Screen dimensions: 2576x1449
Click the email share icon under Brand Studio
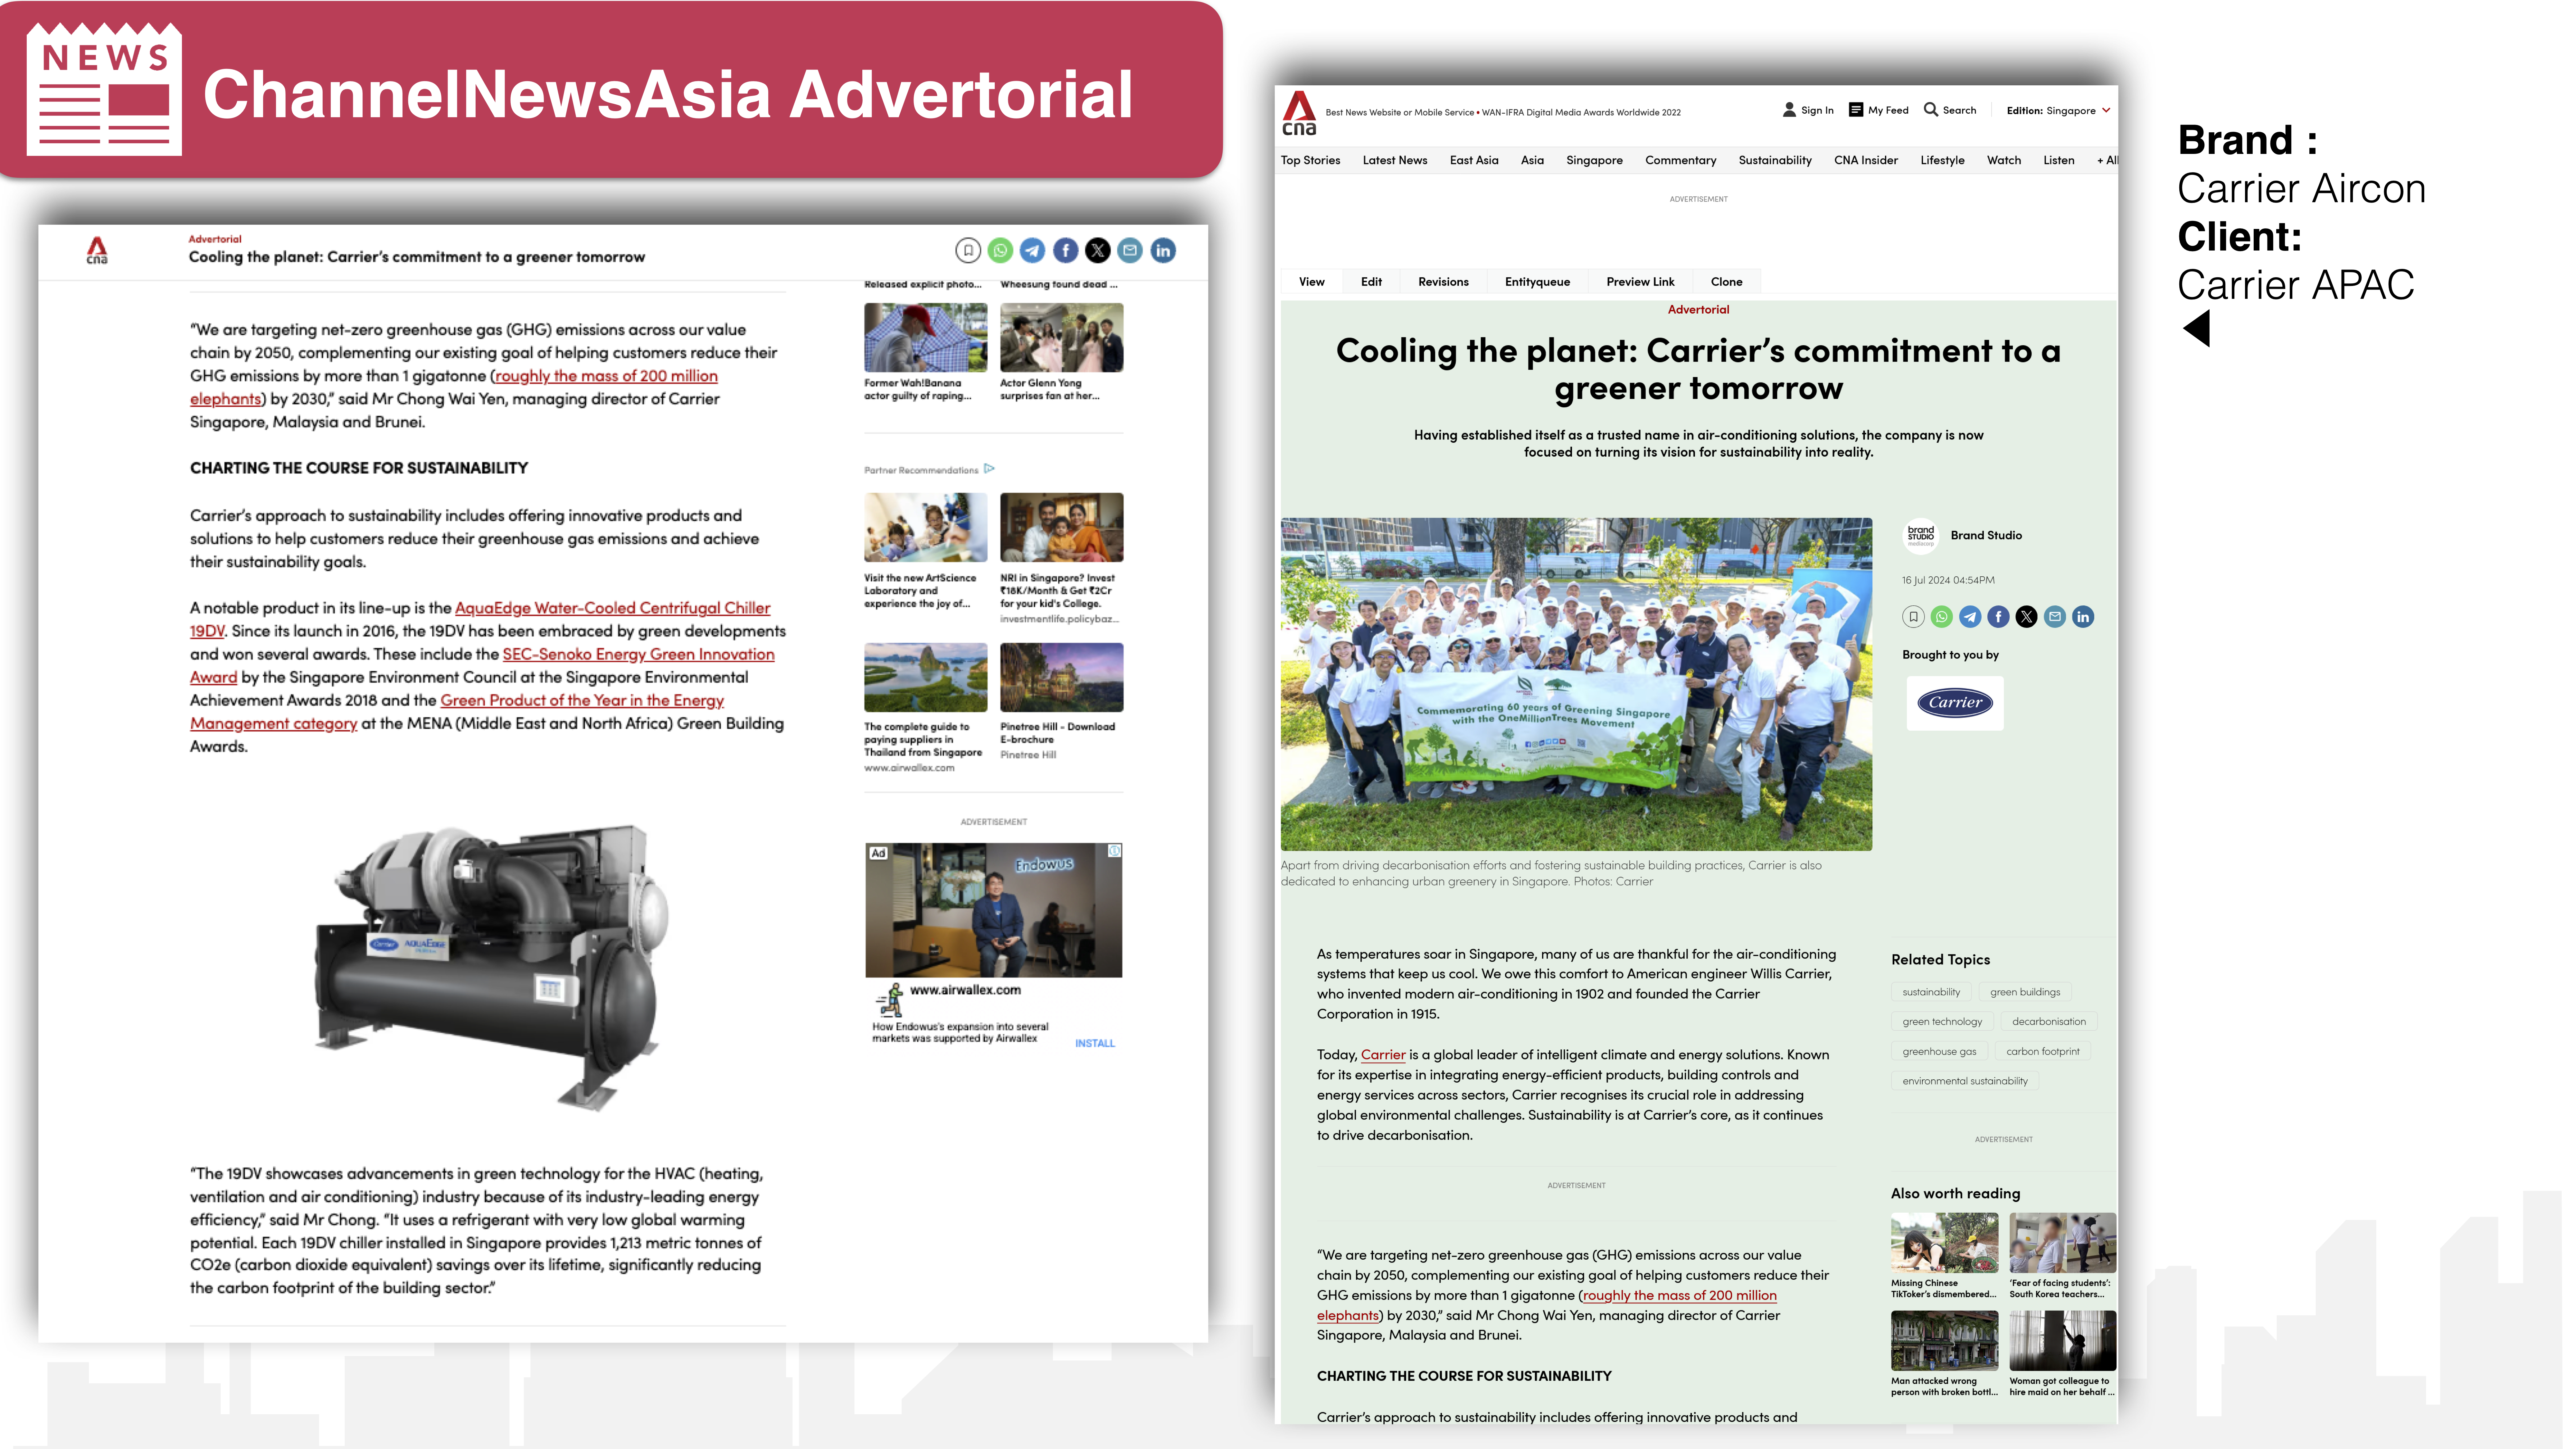(2055, 617)
